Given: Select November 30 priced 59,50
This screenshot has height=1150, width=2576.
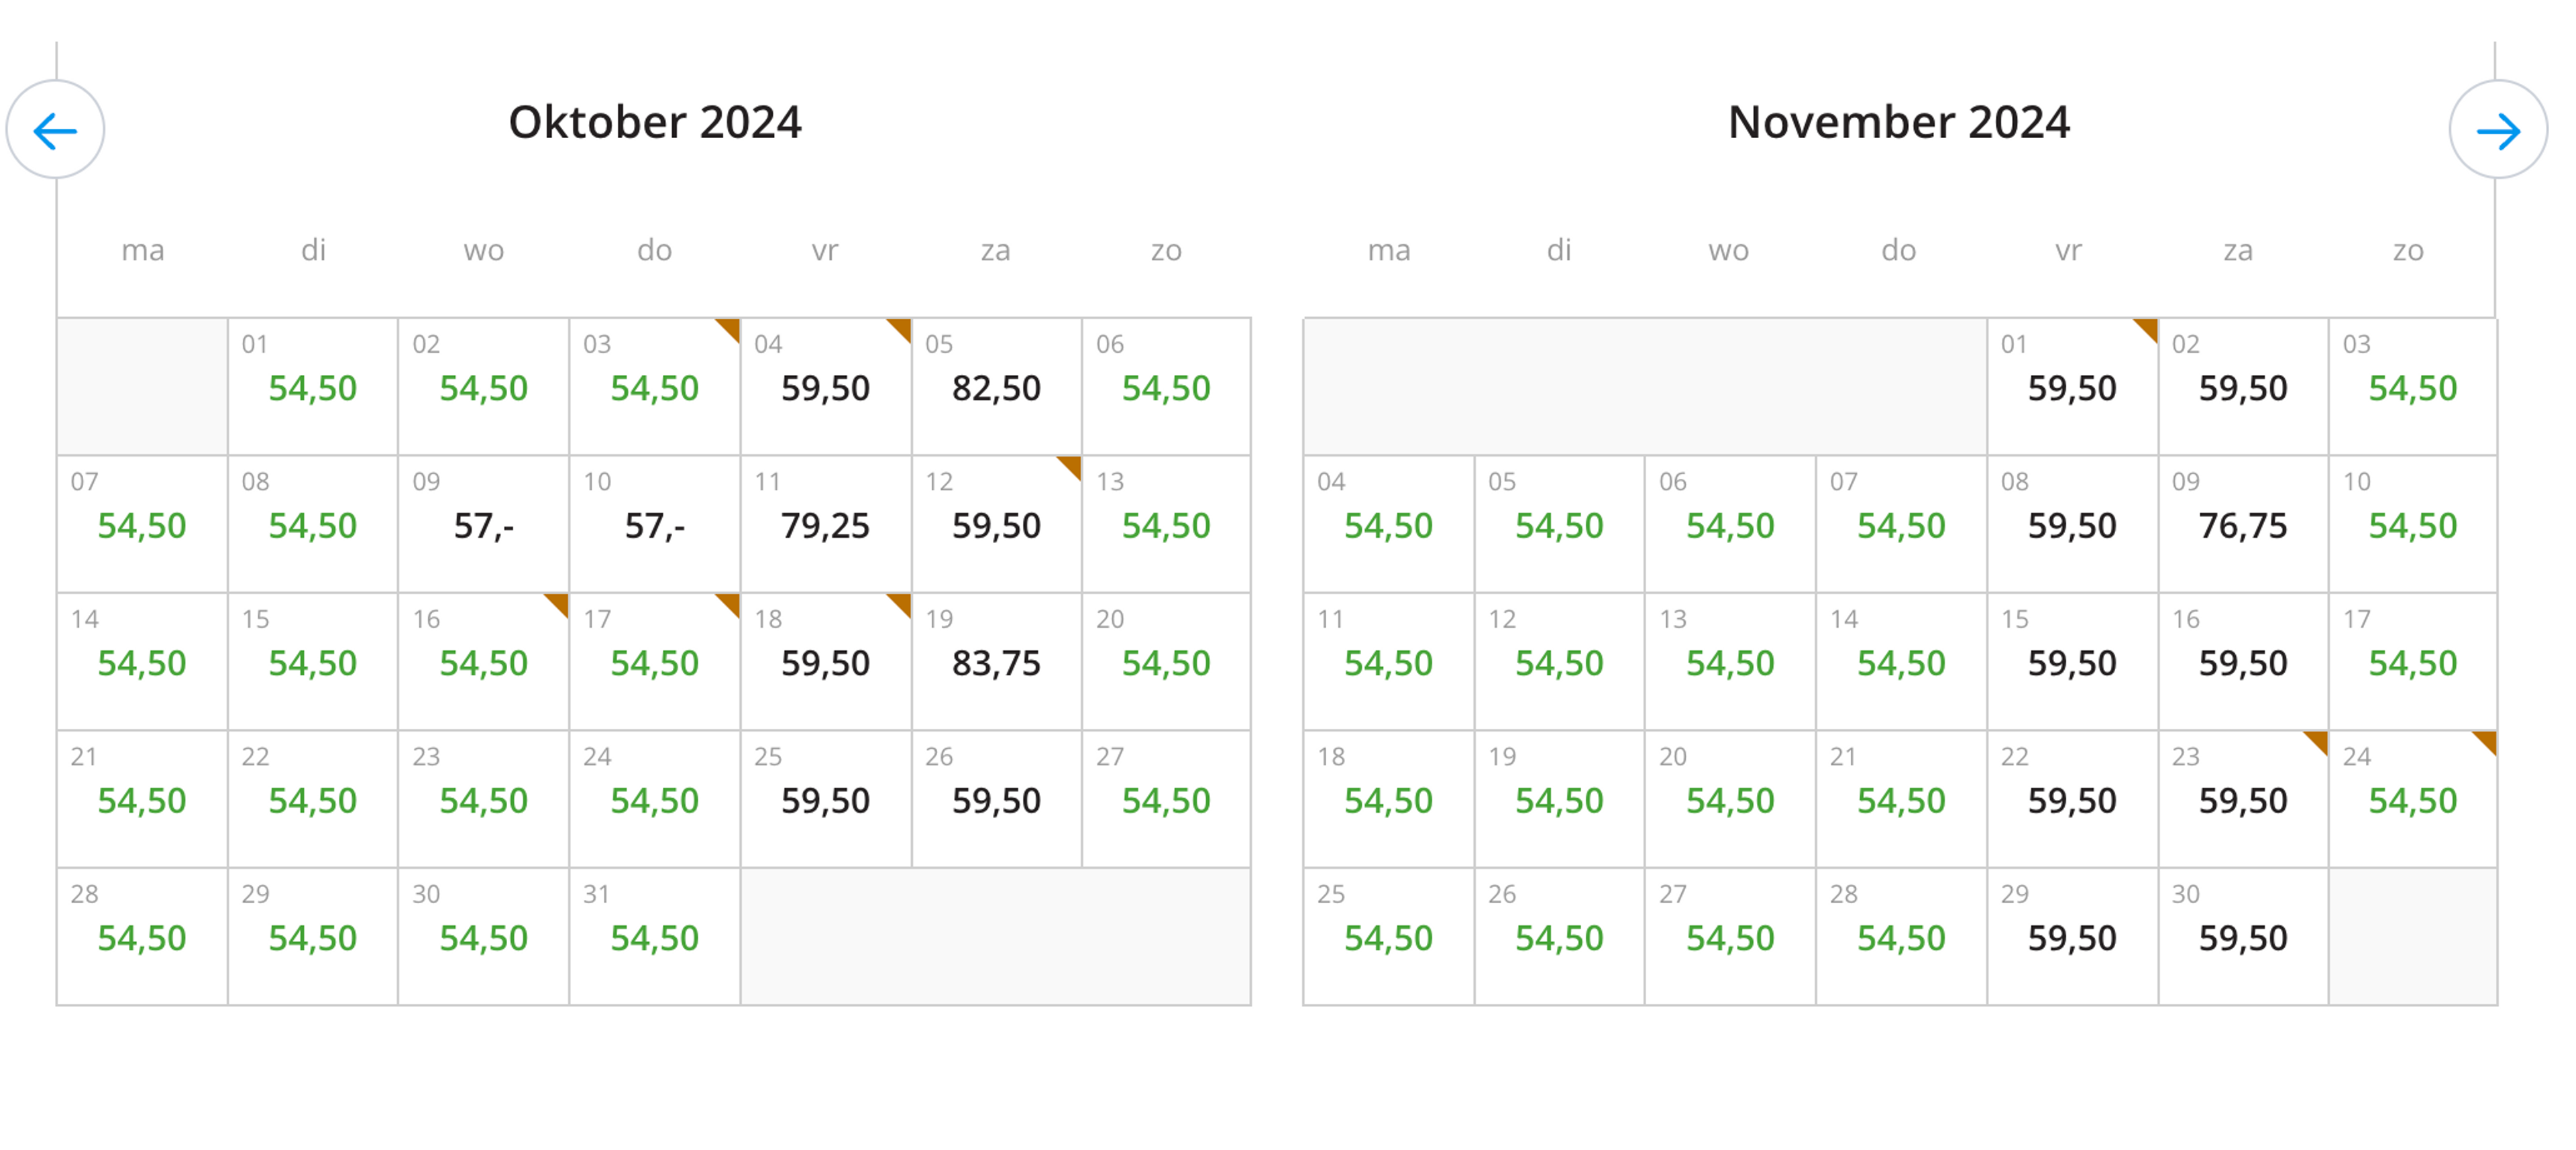Looking at the screenshot, I should (2243, 937).
